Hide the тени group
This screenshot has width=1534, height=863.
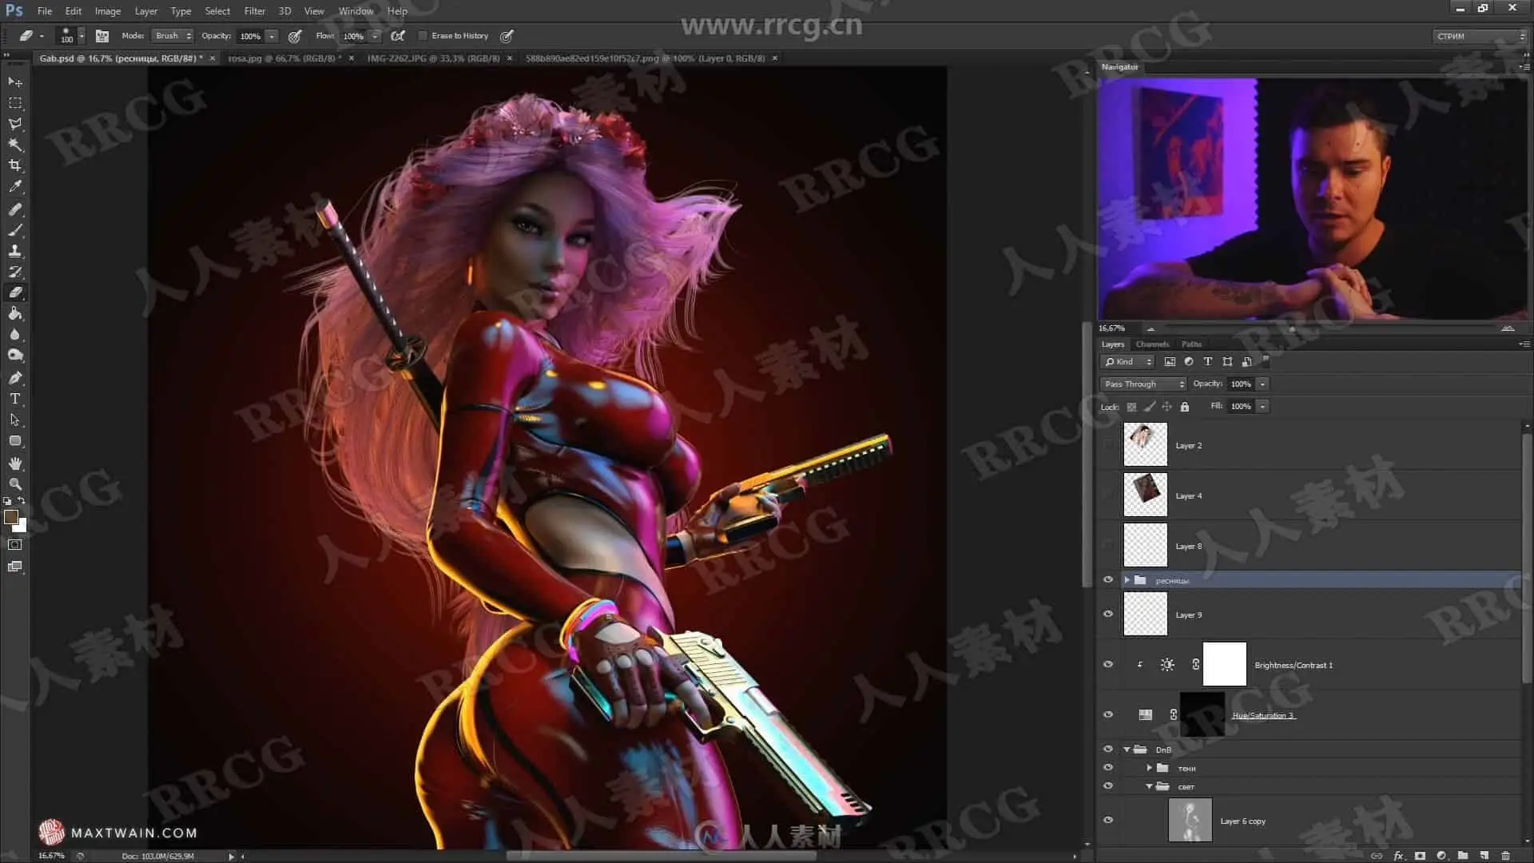click(1108, 768)
